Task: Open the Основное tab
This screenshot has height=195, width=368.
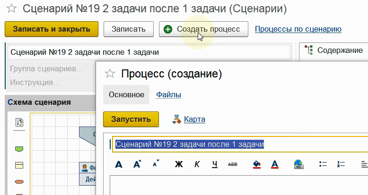Action: (x=126, y=94)
